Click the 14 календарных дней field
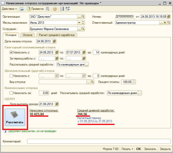The image size is (173, 153). 96,52
